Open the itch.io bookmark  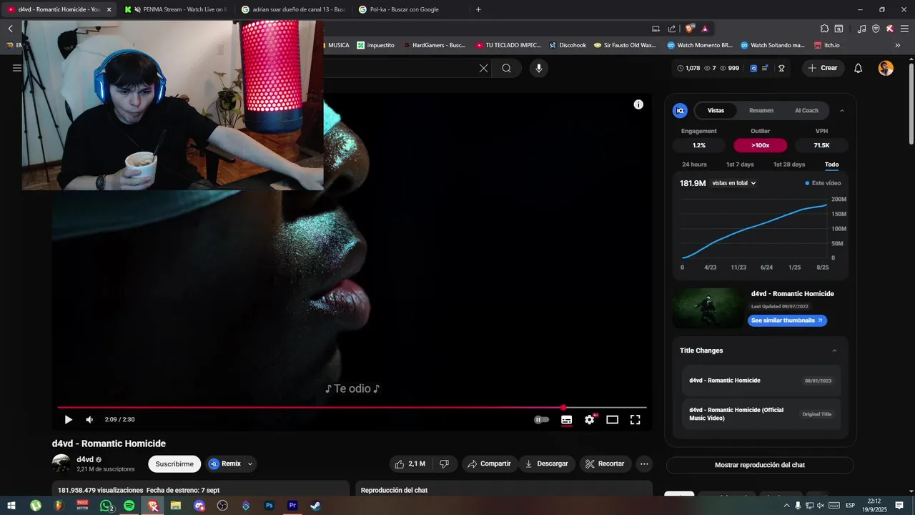tap(826, 45)
